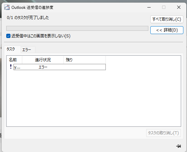Viewport: 187px width, 152px height.
Task: Select the task row named y...
Action: (60, 67)
